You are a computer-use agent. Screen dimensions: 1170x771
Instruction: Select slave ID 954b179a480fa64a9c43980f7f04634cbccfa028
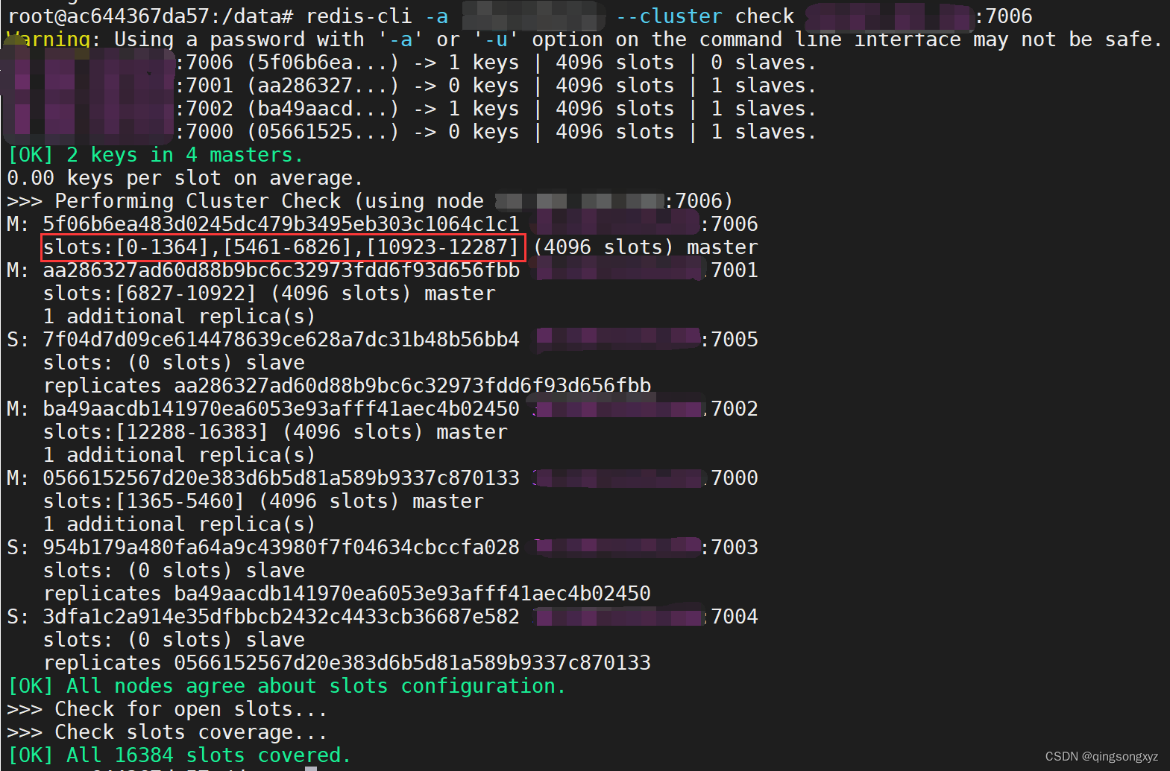[281, 548]
